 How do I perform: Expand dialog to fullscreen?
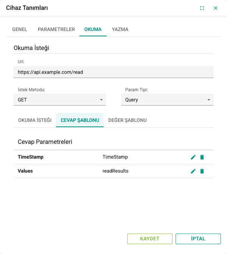point(202,8)
